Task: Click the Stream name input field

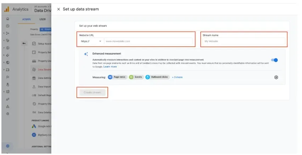Action: pos(244,41)
